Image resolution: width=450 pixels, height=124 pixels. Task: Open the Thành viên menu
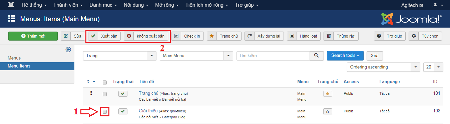click(68, 5)
